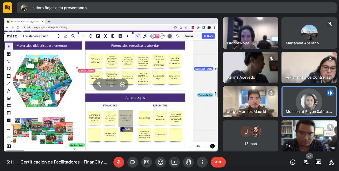The height and width of the screenshot is (171, 339).
Task: Export the Miro board
Action: tap(66, 36)
